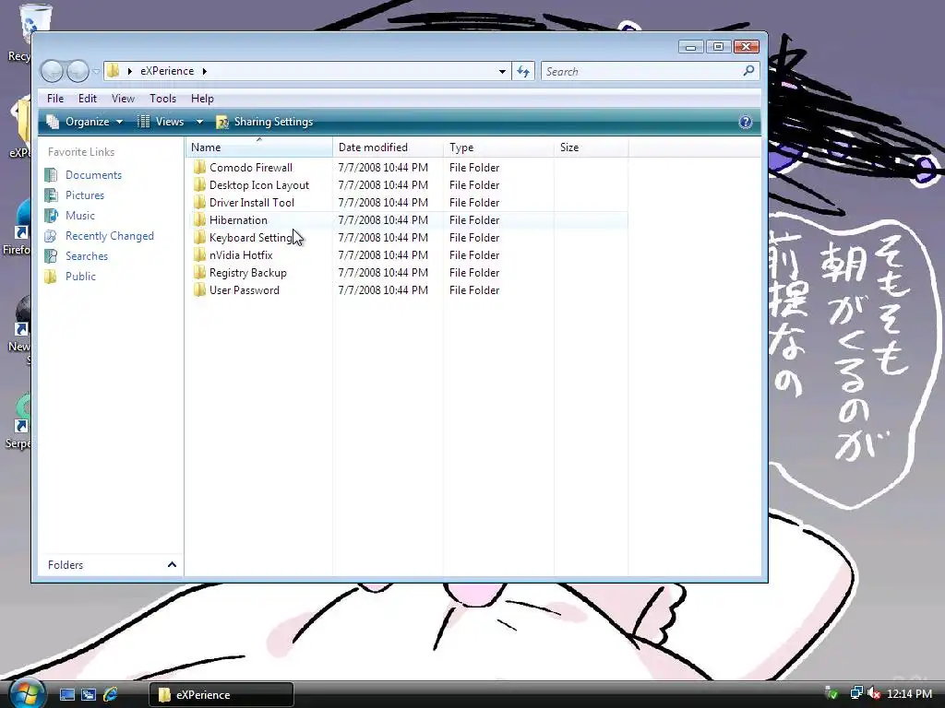This screenshot has width=945, height=708.
Task: Select the User Password folder icon
Action: click(199, 289)
